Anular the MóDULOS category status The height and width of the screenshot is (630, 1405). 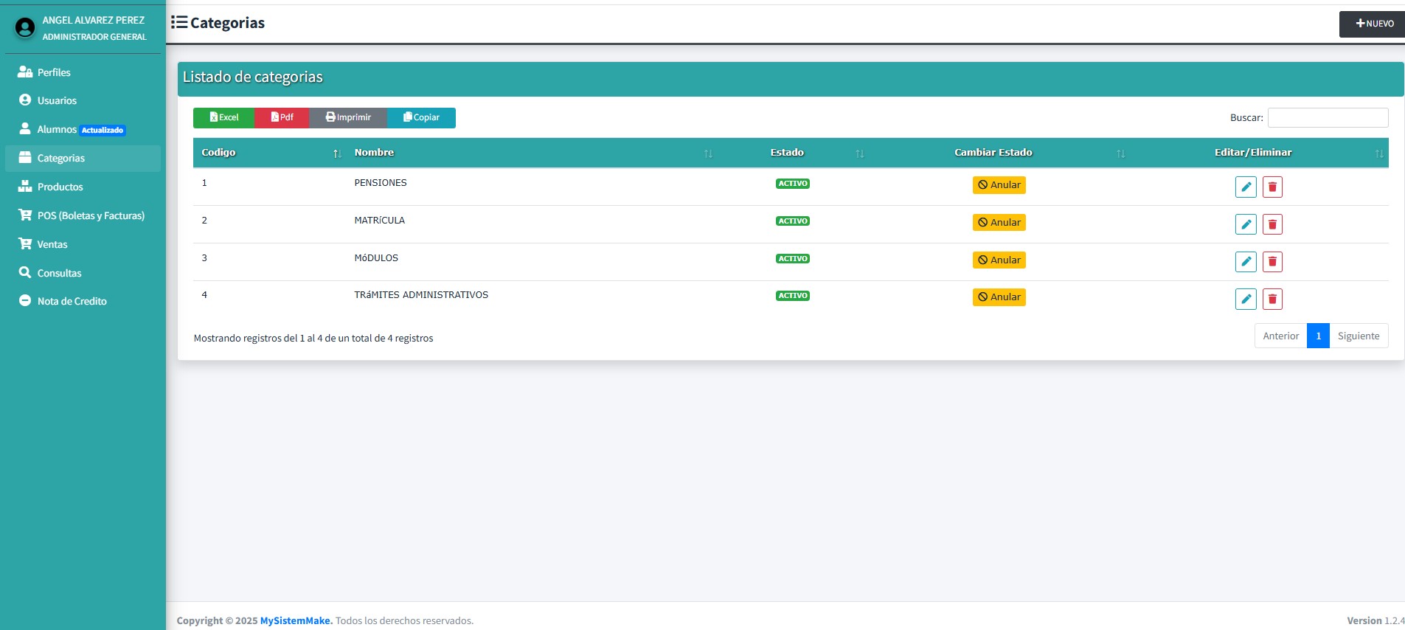[999, 260]
